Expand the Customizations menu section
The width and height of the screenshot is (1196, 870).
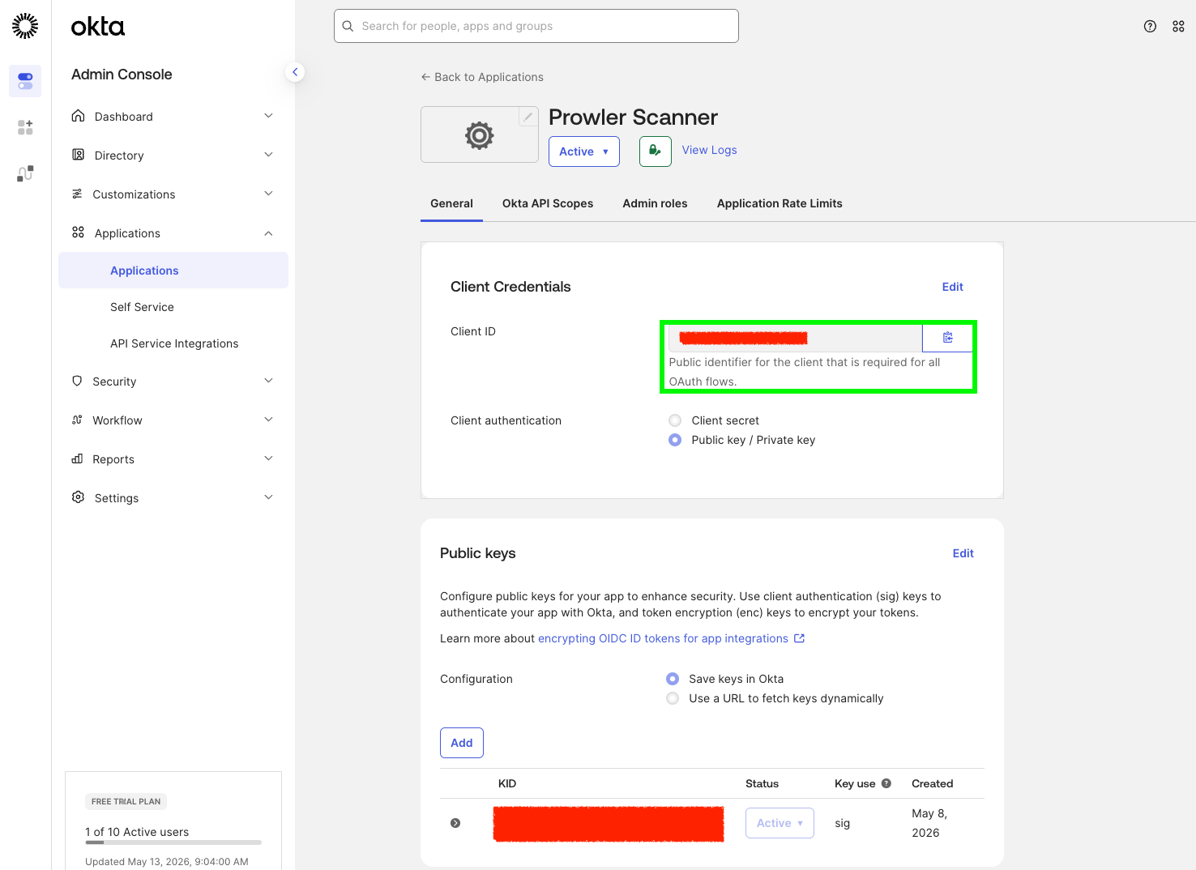pyautogui.click(x=268, y=194)
